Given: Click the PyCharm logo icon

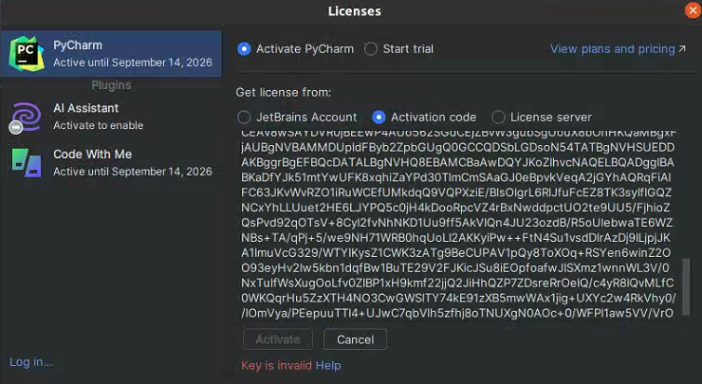Looking at the screenshot, I should [26, 53].
